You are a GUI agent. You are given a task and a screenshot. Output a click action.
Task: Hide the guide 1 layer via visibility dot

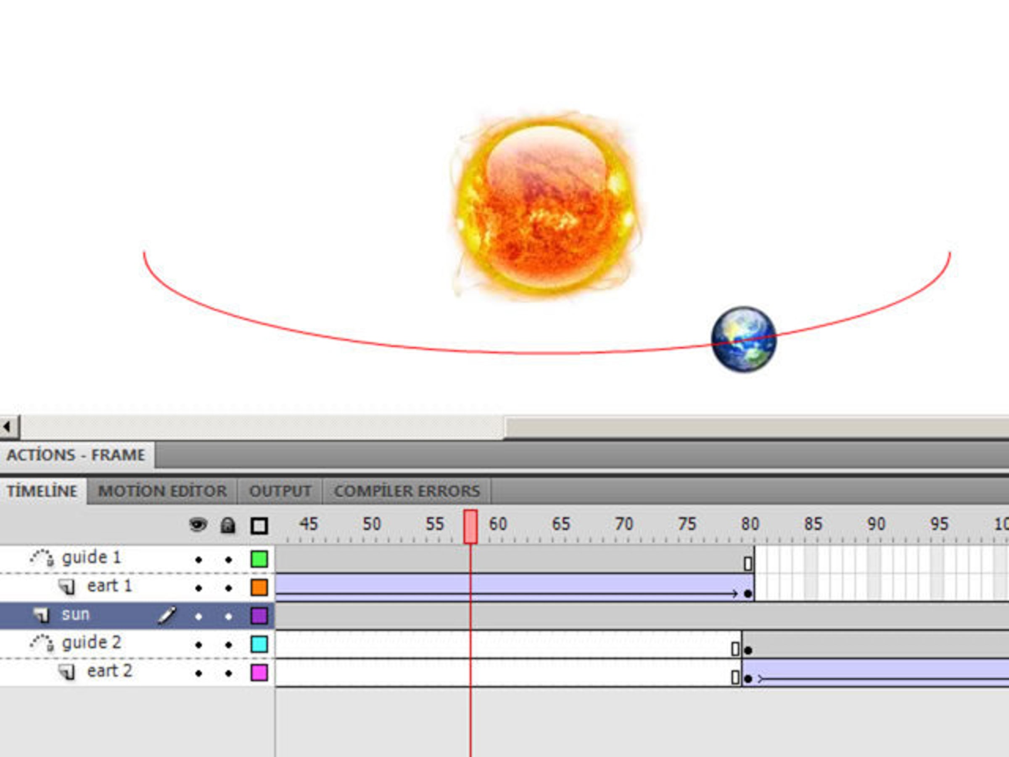[x=198, y=559]
